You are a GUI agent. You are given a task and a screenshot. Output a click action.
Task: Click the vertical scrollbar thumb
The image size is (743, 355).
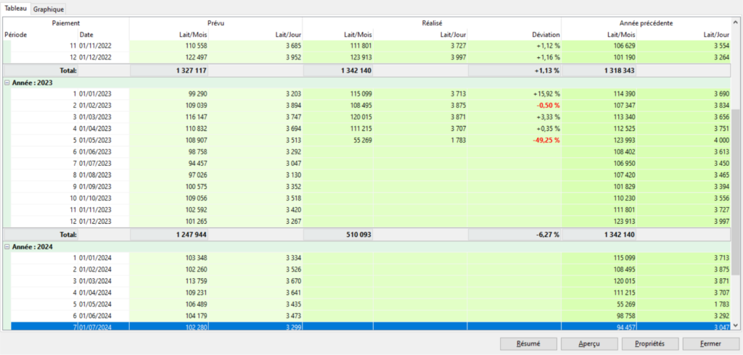tap(735, 192)
